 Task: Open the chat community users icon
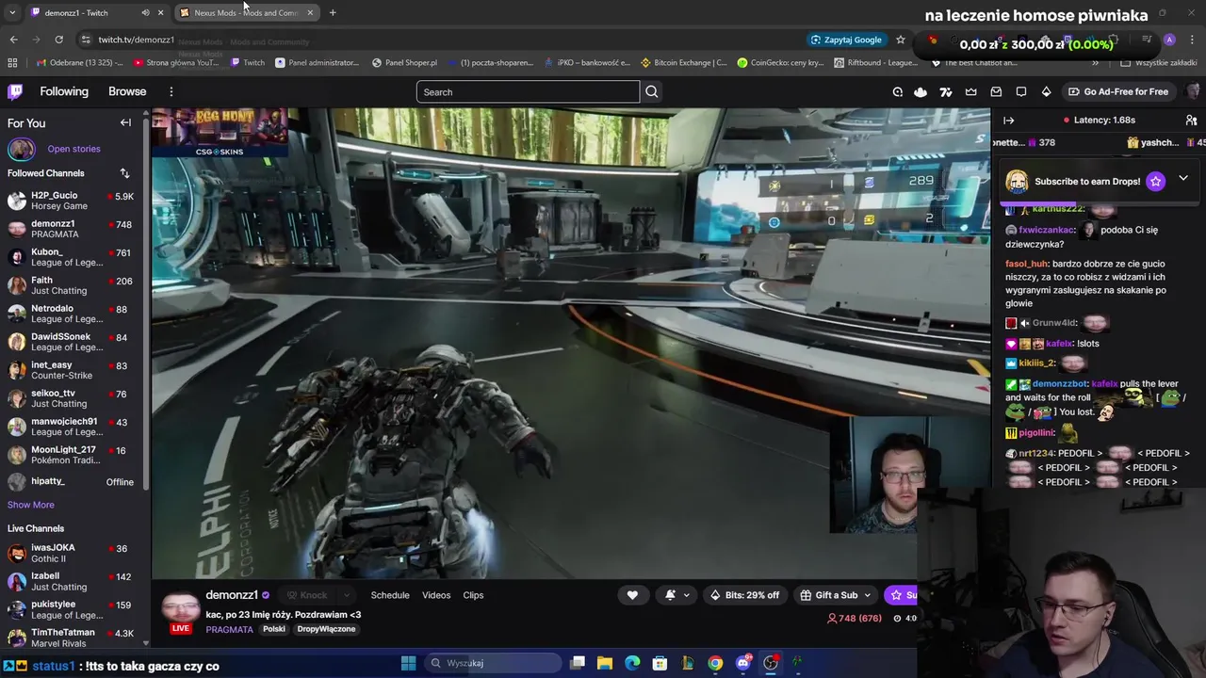pyautogui.click(x=1191, y=121)
